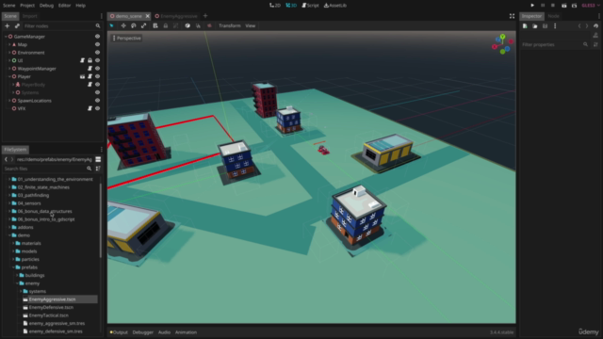Toggle distraction free mode icon
This screenshot has width=603, height=339.
click(512, 16)
